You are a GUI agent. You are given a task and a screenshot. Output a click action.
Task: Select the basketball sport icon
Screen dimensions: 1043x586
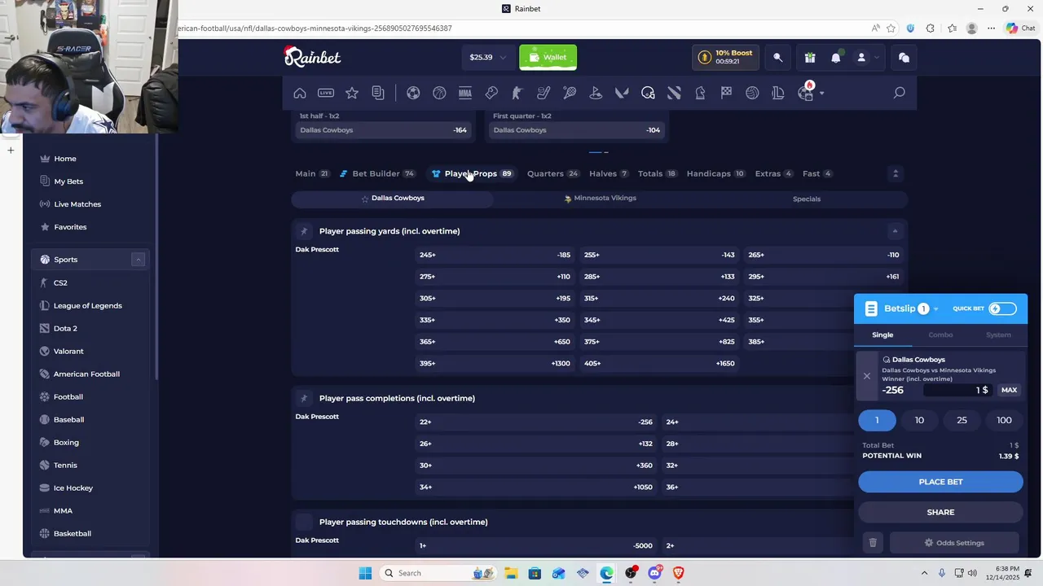point(439,93)
